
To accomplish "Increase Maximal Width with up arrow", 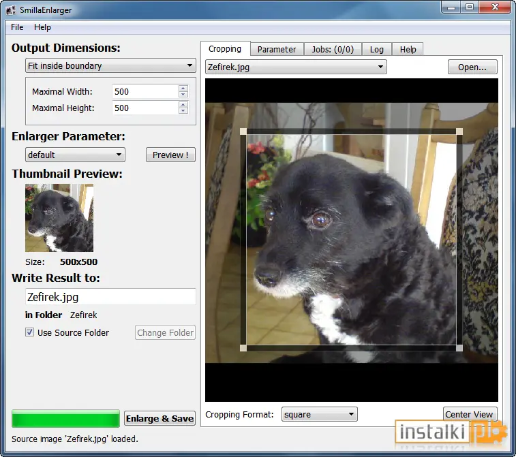I will point(183,88).
